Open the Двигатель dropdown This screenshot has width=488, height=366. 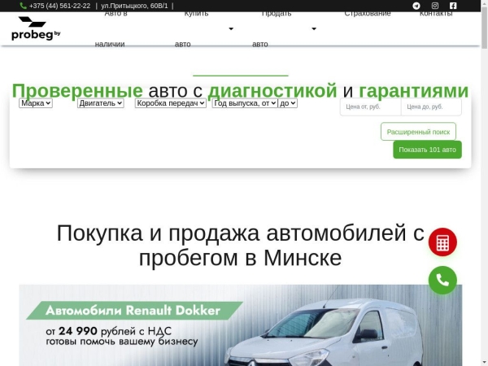[x=101, y=103]
